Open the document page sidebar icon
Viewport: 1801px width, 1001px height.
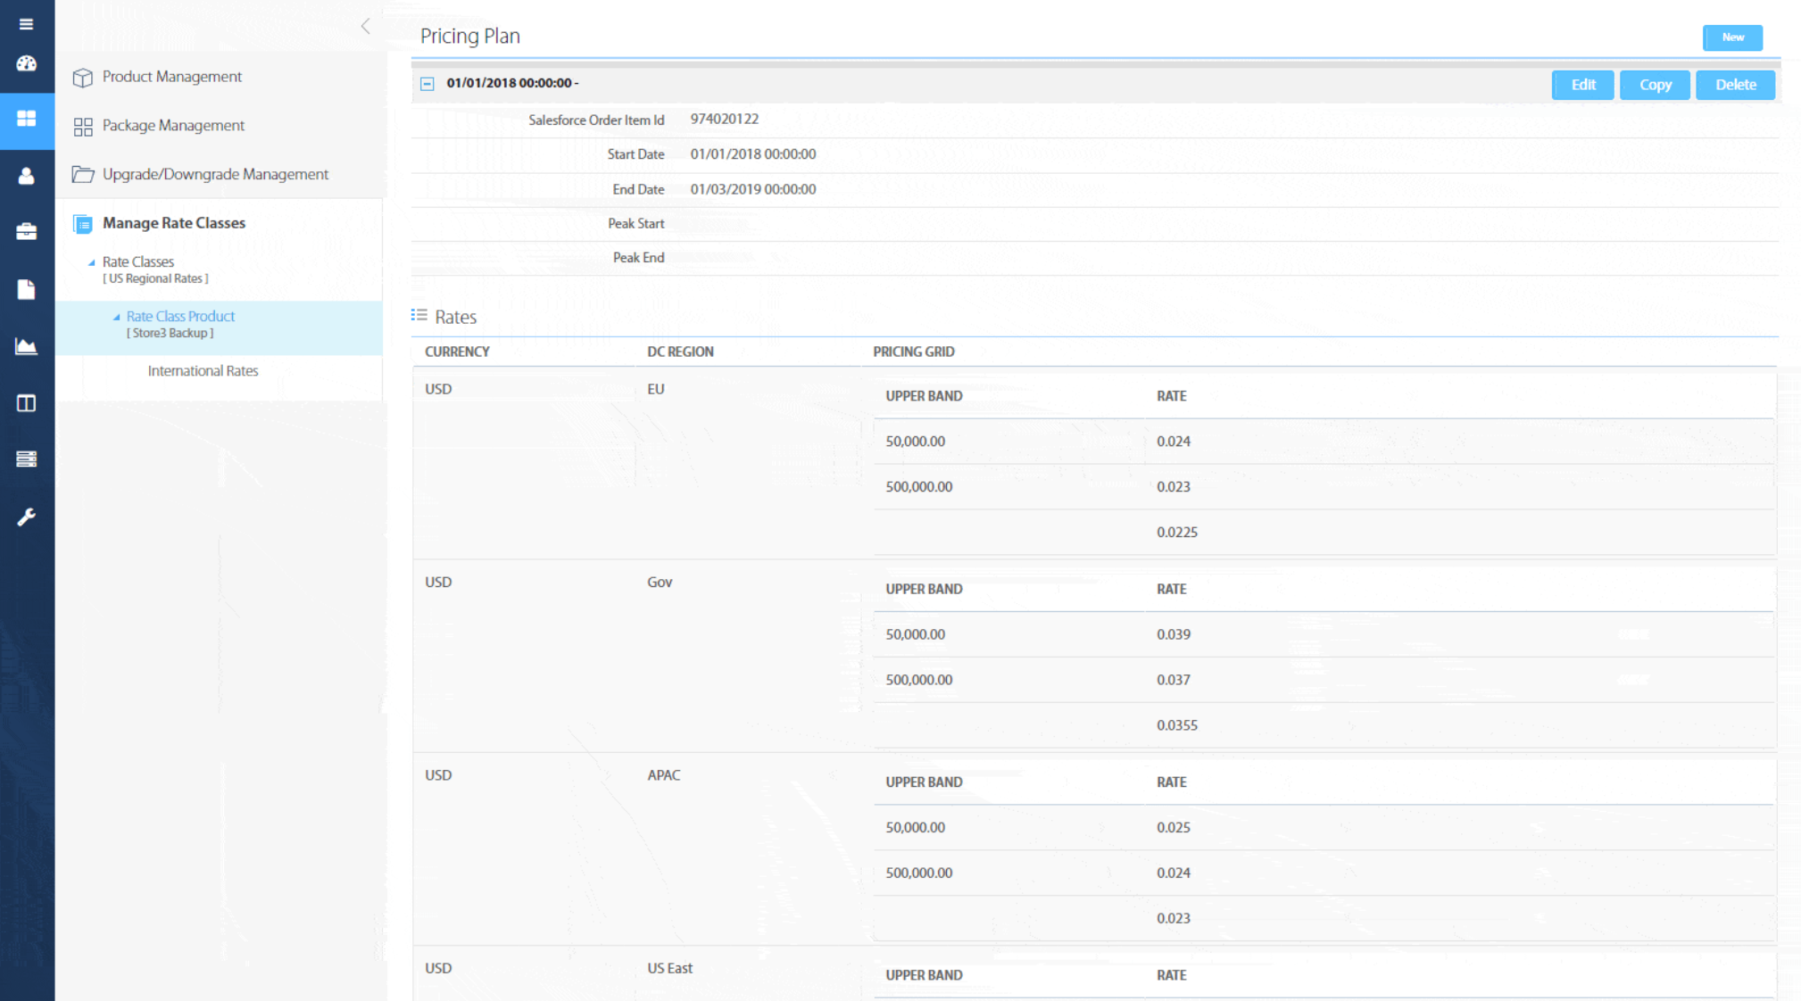pyautogui.click(x=26, y=289)
